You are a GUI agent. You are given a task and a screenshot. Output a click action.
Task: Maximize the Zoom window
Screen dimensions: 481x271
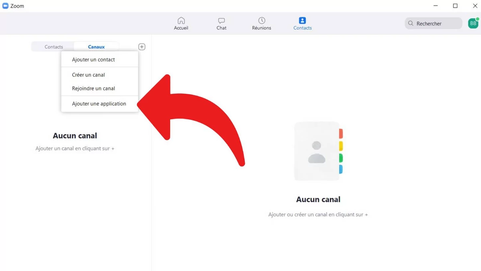(x=455, y=6)
